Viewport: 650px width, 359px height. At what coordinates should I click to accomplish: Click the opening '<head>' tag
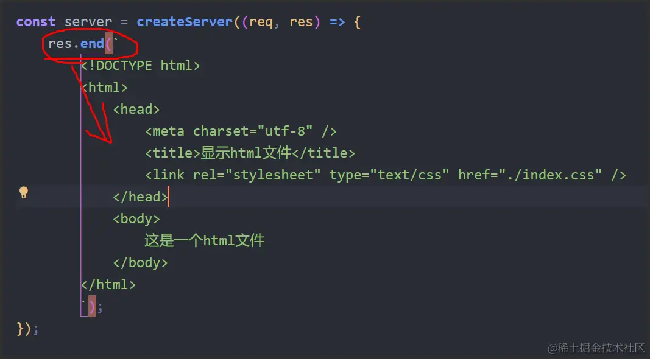pyautogui.click(x=136, y=110)
